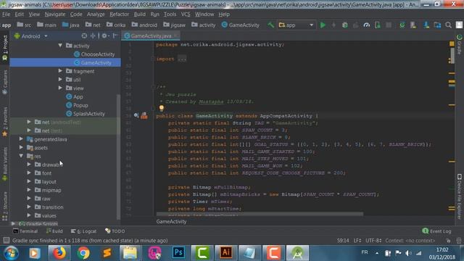The width and height of the screenshot is (464, 261).
Task: Toggle tool window buttons icon in status bar corner
Action: (7, 240)
